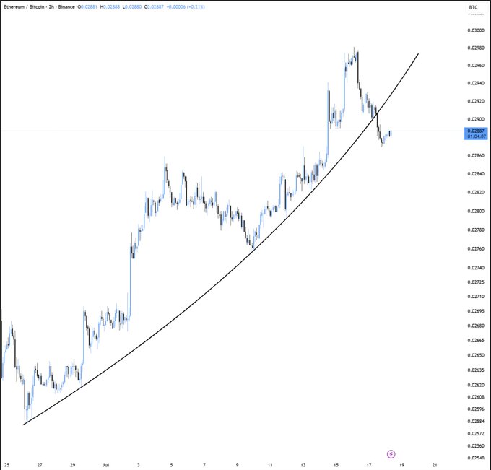Click the close value C0.02887
491x470 pixels.
154,6
